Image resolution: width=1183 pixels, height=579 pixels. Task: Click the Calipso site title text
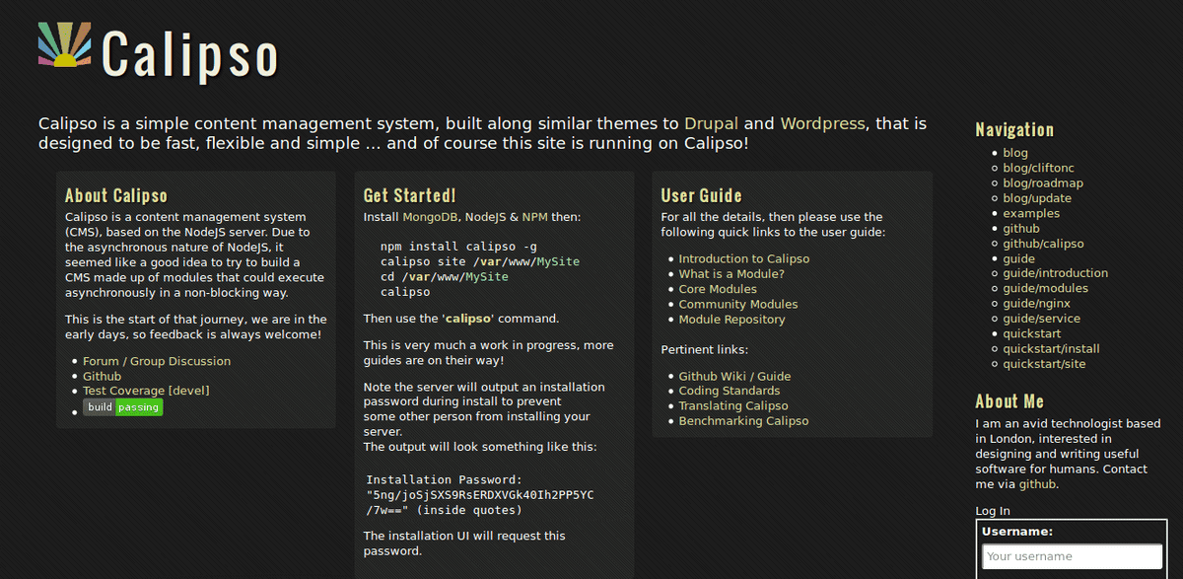[x=190, y=54]
